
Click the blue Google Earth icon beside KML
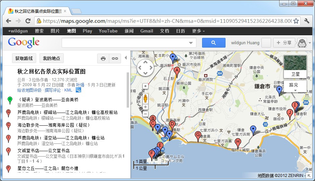[x=78, y=90]
